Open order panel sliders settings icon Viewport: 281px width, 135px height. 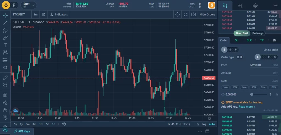tap(274, 40)
